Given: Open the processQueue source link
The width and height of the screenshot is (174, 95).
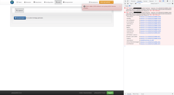Looking at the screenshot, I should tap(151, 22).
